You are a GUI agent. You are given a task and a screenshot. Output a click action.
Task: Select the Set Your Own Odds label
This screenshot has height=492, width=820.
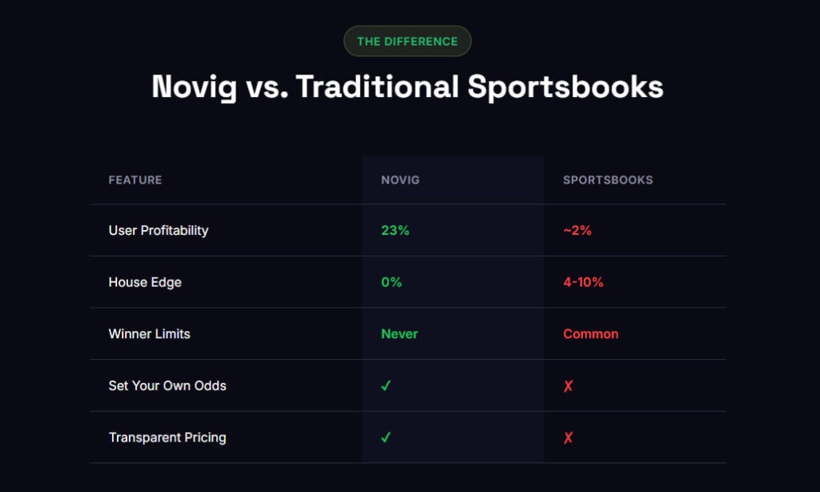(167, 385)
